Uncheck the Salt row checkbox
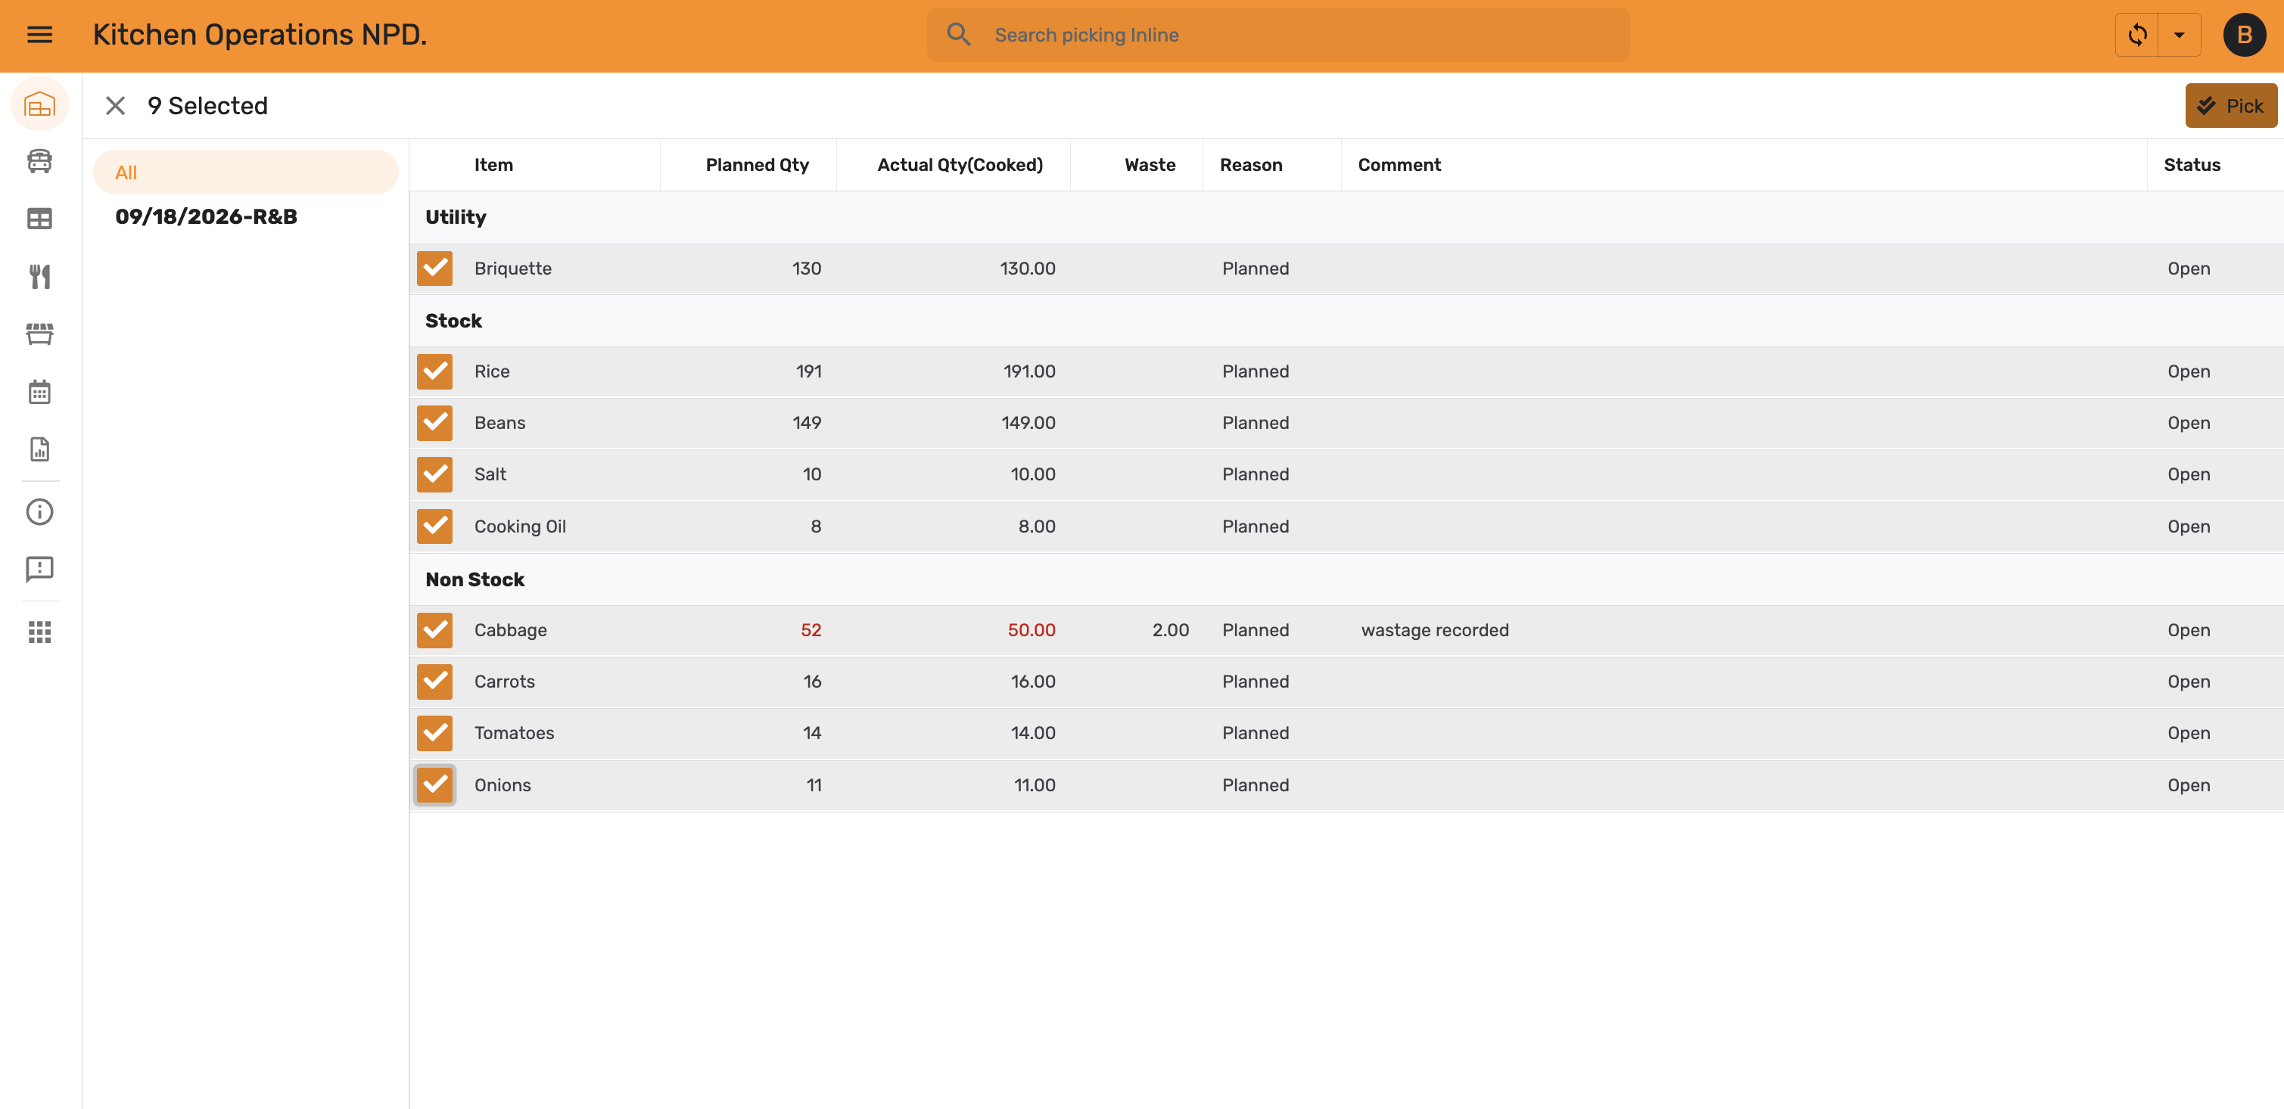 pyautogui.click(x=434, y=474)
